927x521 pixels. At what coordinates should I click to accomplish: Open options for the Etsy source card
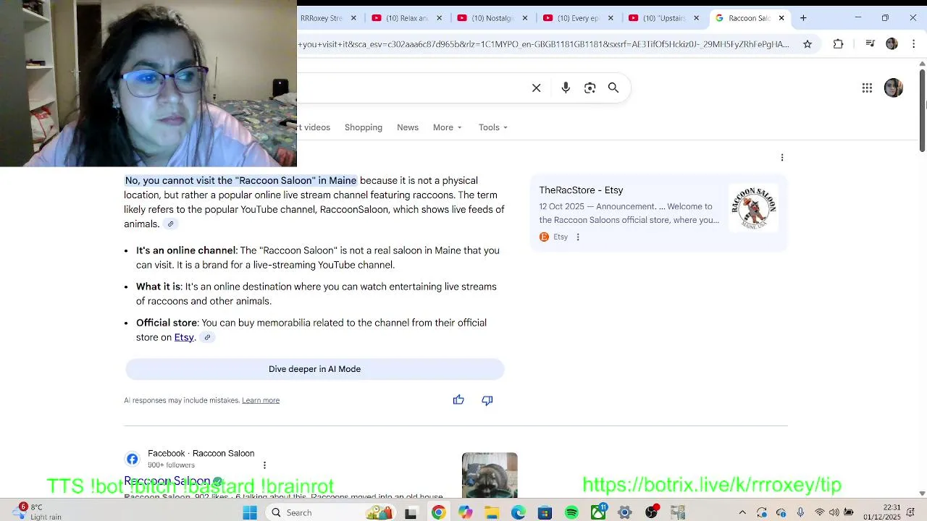578,237
